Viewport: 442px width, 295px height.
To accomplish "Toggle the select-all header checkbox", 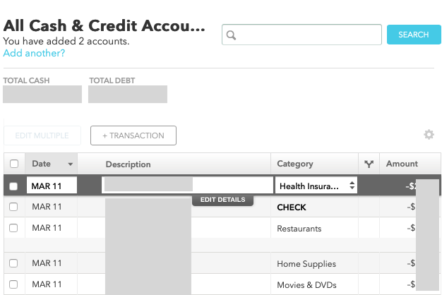I will point(14,164).
